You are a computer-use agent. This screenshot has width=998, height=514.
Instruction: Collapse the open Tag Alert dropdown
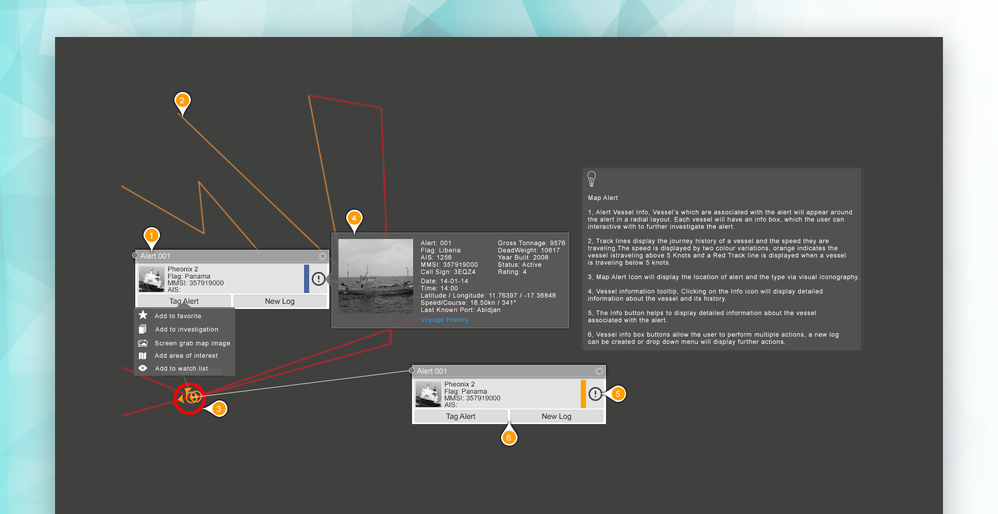tap(184, 301)
